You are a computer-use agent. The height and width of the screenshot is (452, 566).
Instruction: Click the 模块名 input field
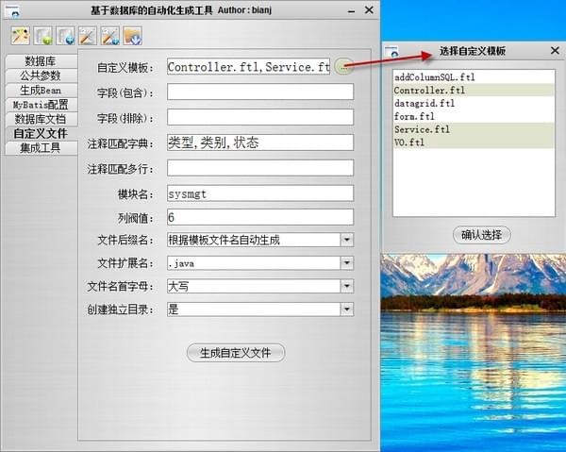point(259,193)
